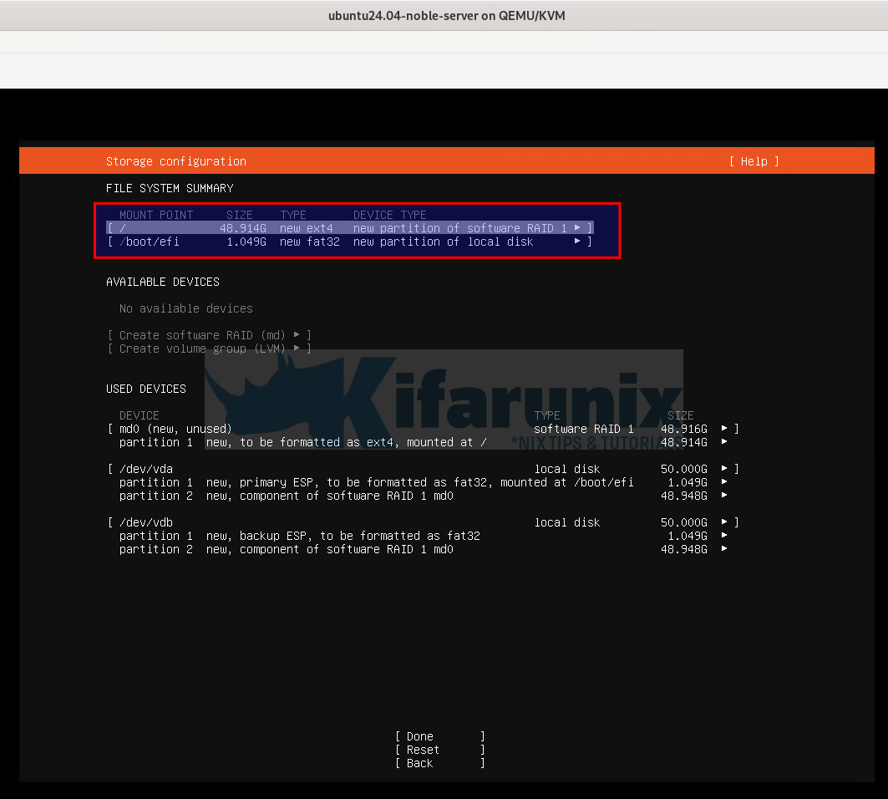Open the Help menu in the header
Screen dimensions: 888x799
(x=754, y=161)
